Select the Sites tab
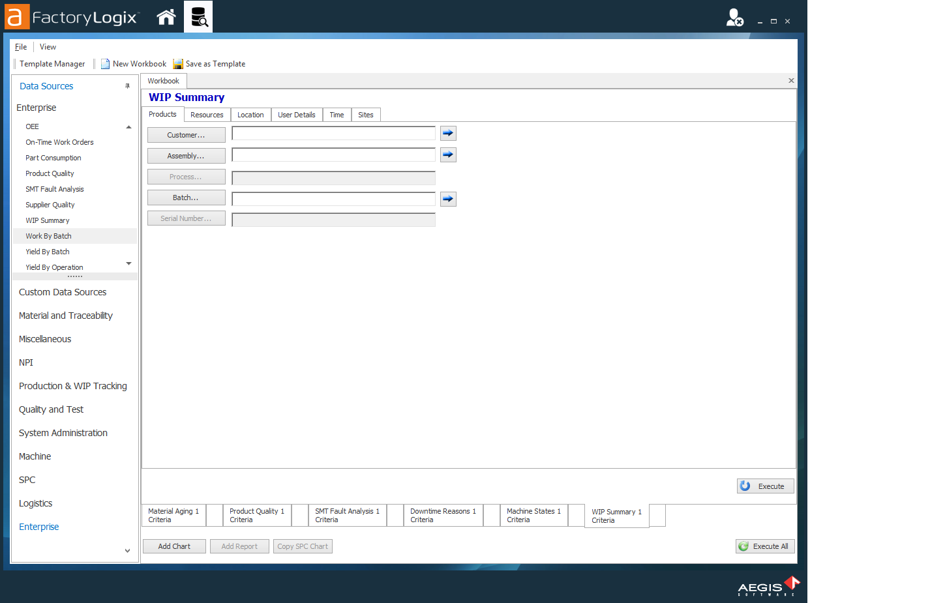The height and width of the screenshot is (603, 930). click(366, 114)
